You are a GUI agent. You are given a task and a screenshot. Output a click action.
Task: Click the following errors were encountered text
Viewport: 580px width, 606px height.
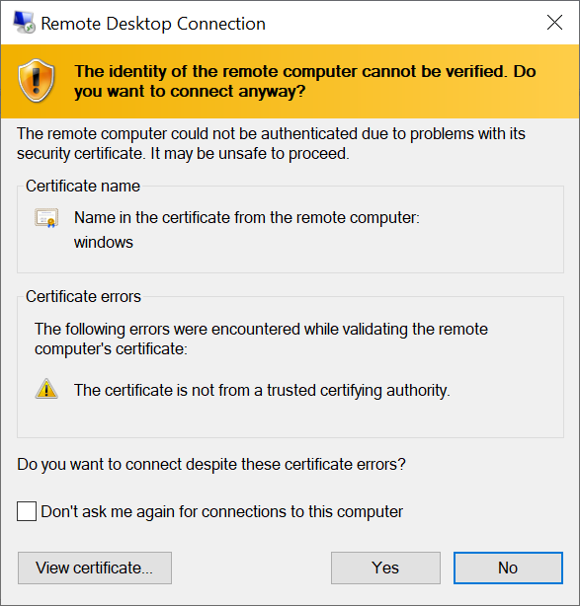point(261,339)
